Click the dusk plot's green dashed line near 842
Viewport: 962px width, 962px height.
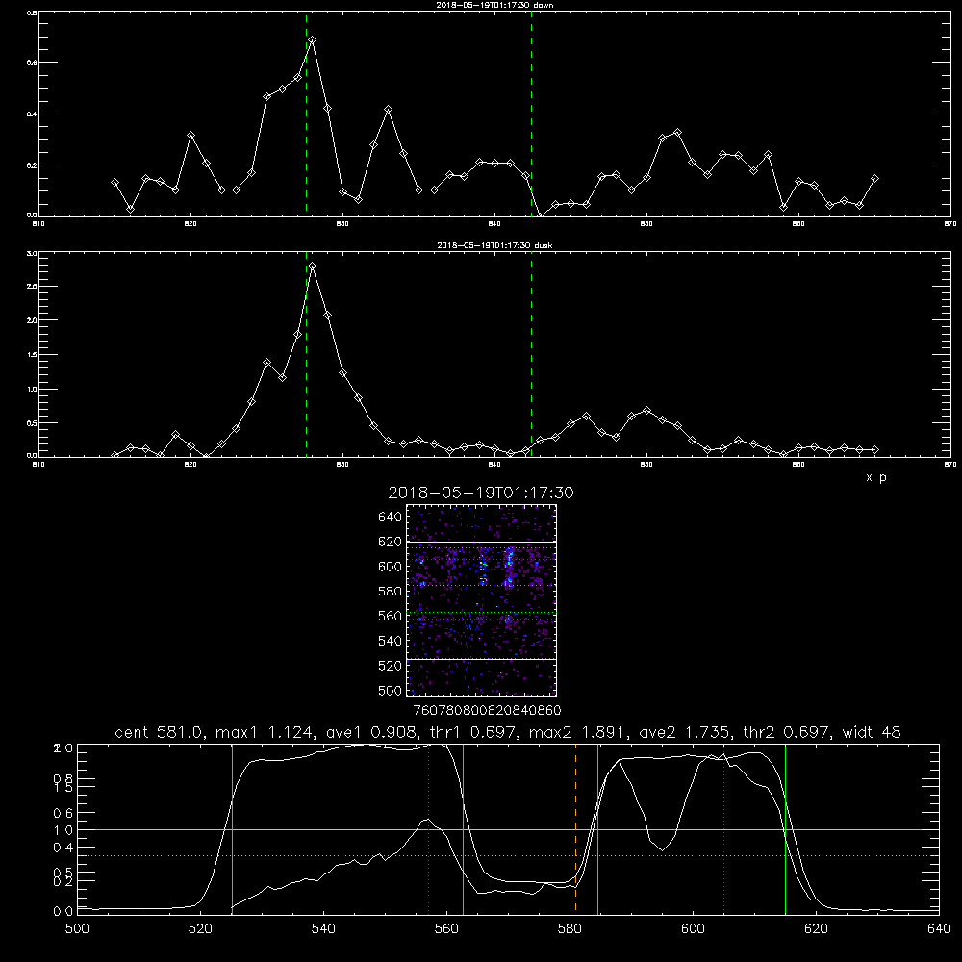[x=531, y=355]
